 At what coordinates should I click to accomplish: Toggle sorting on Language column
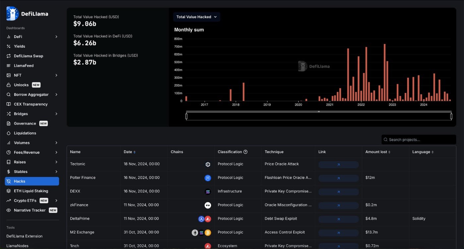tap(433, 152)
